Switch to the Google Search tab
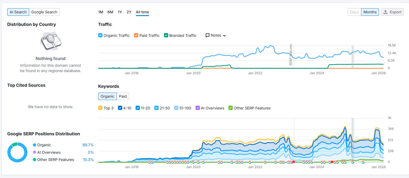Screen dimensions: 409x178 coord(44,12)
